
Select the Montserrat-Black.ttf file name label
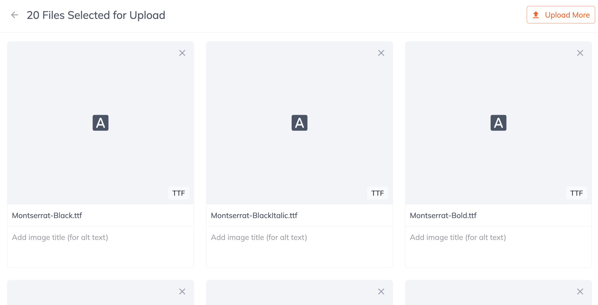47,215
